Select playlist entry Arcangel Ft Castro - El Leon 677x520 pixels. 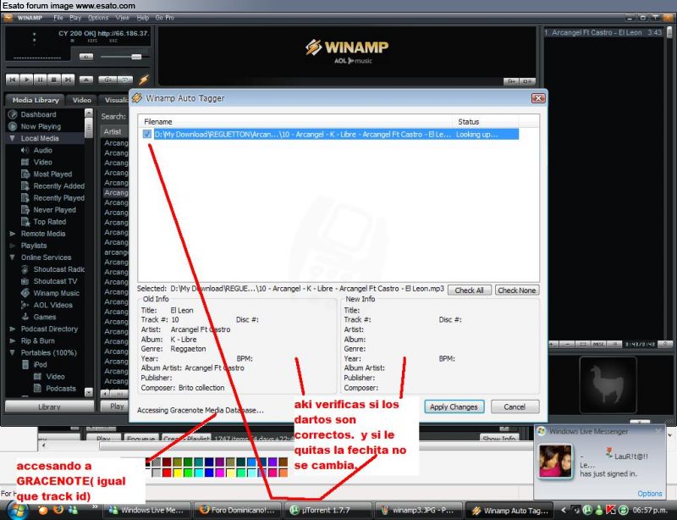[603, 32]
